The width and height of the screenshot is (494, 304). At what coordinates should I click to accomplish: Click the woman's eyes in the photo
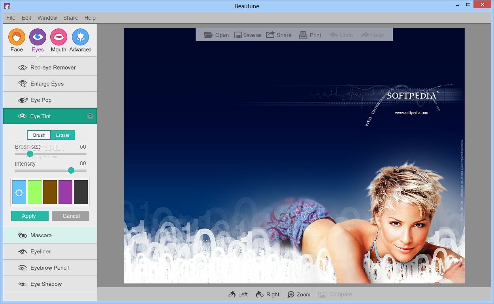[406, 224]
